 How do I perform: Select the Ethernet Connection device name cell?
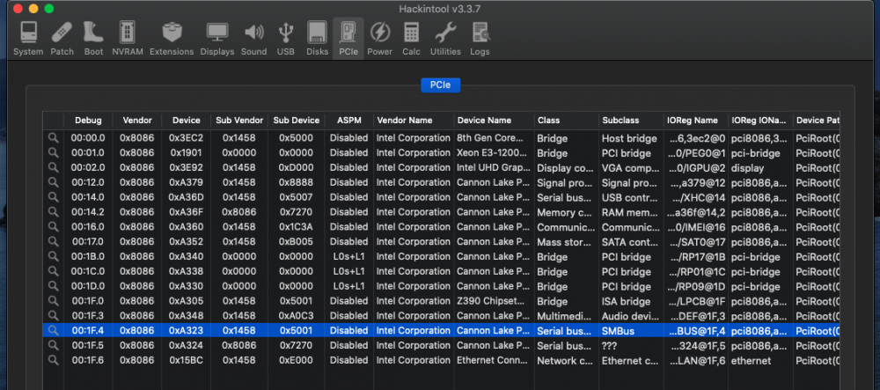pyautogui.click(x=494, y=360)
